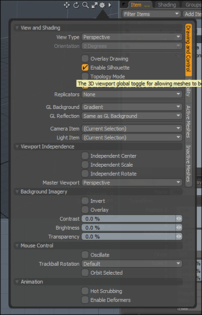202x315 pixels.
Task: Switch to the Inactive Meshes vertical tab
Action: click(x=188, y=164)
